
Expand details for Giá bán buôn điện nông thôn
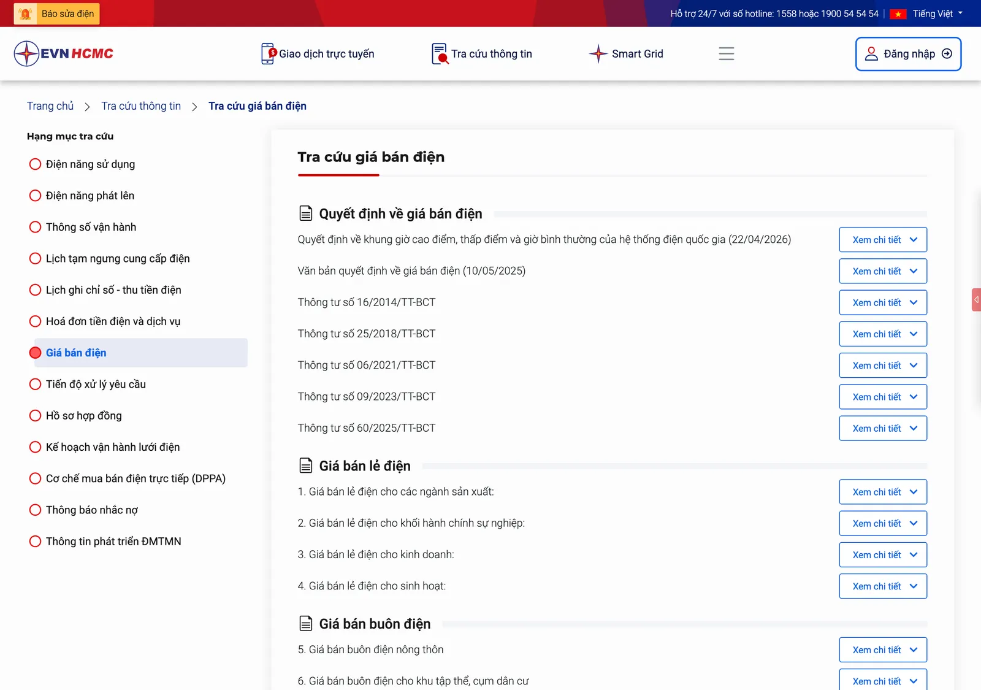[883, 650]
